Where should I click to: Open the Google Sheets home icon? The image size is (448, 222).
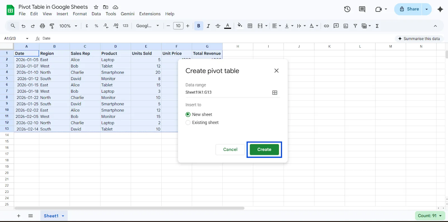click(10, 10)
